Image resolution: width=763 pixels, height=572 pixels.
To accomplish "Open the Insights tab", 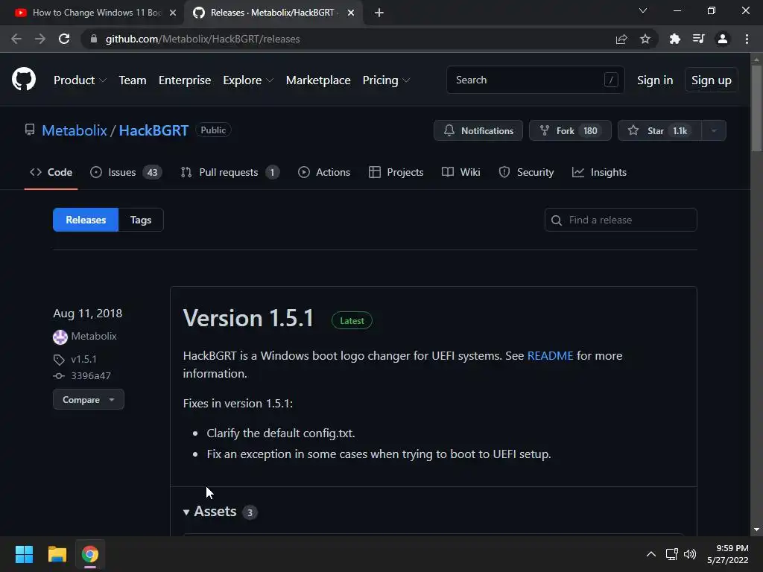I will click(x=600, y=172).
